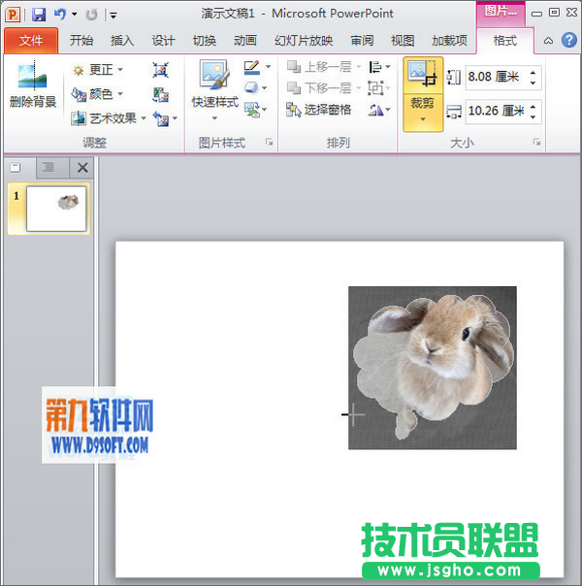Click the Rotate objects icon
The height and width of the screenshot is (586, 582).
[x=375, y=110]
